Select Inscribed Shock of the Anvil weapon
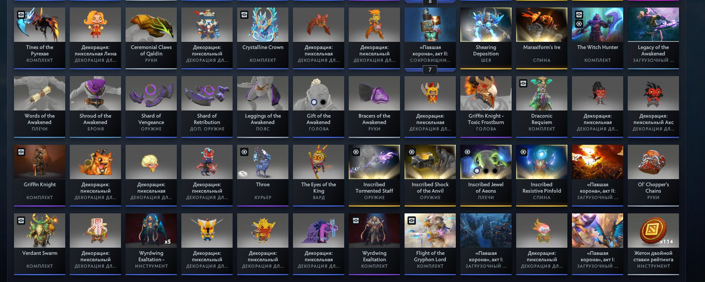The height and width of the screenshot is (282, 705). tap(430, 175)
